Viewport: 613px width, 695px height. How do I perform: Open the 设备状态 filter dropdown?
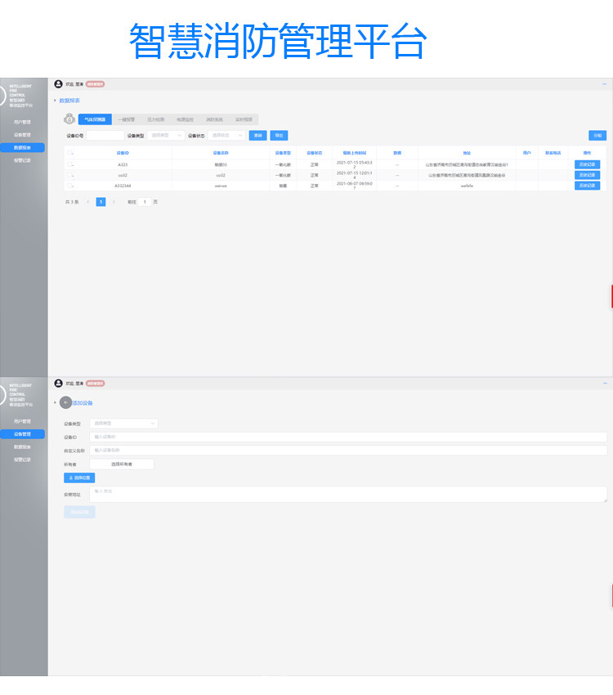(x=226, y=135)
